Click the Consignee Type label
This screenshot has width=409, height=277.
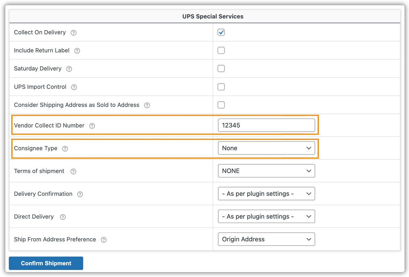(36, 148)
